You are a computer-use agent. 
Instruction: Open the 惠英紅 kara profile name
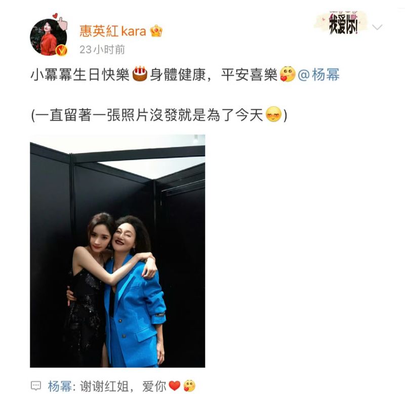click(x=112, y=31)
